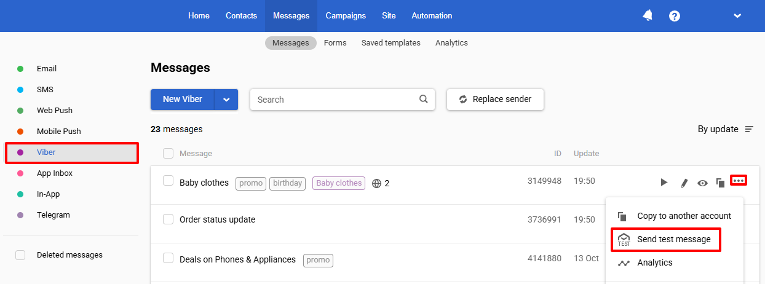Click the promo tag on Baby clothes
Screen dimensions: 765x284
251,183
